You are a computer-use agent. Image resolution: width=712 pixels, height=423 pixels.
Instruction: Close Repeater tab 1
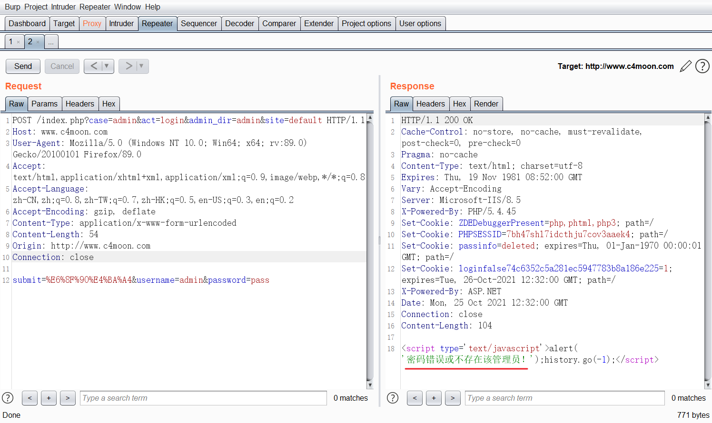(x=19, y=42)
